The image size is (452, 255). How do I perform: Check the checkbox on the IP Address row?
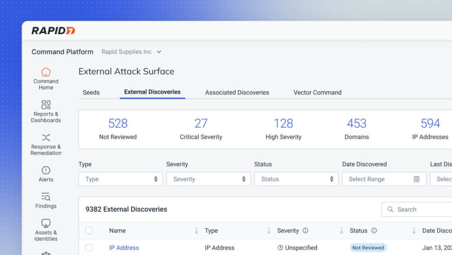coord(89,248)
